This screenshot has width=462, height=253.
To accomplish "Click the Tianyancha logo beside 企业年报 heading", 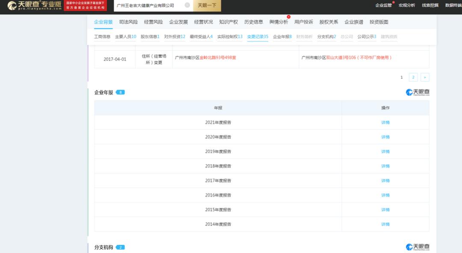I will (x=418, y=92).
